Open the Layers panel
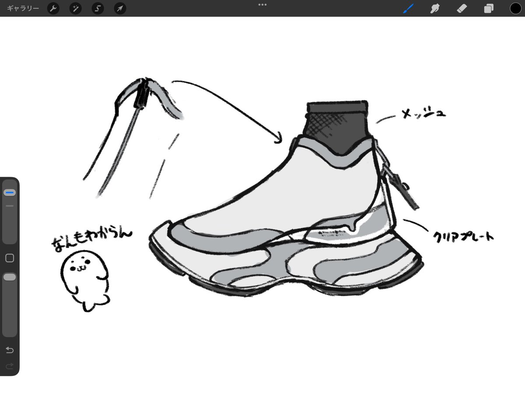Screen dimensions: 525x393 [488, 8]
